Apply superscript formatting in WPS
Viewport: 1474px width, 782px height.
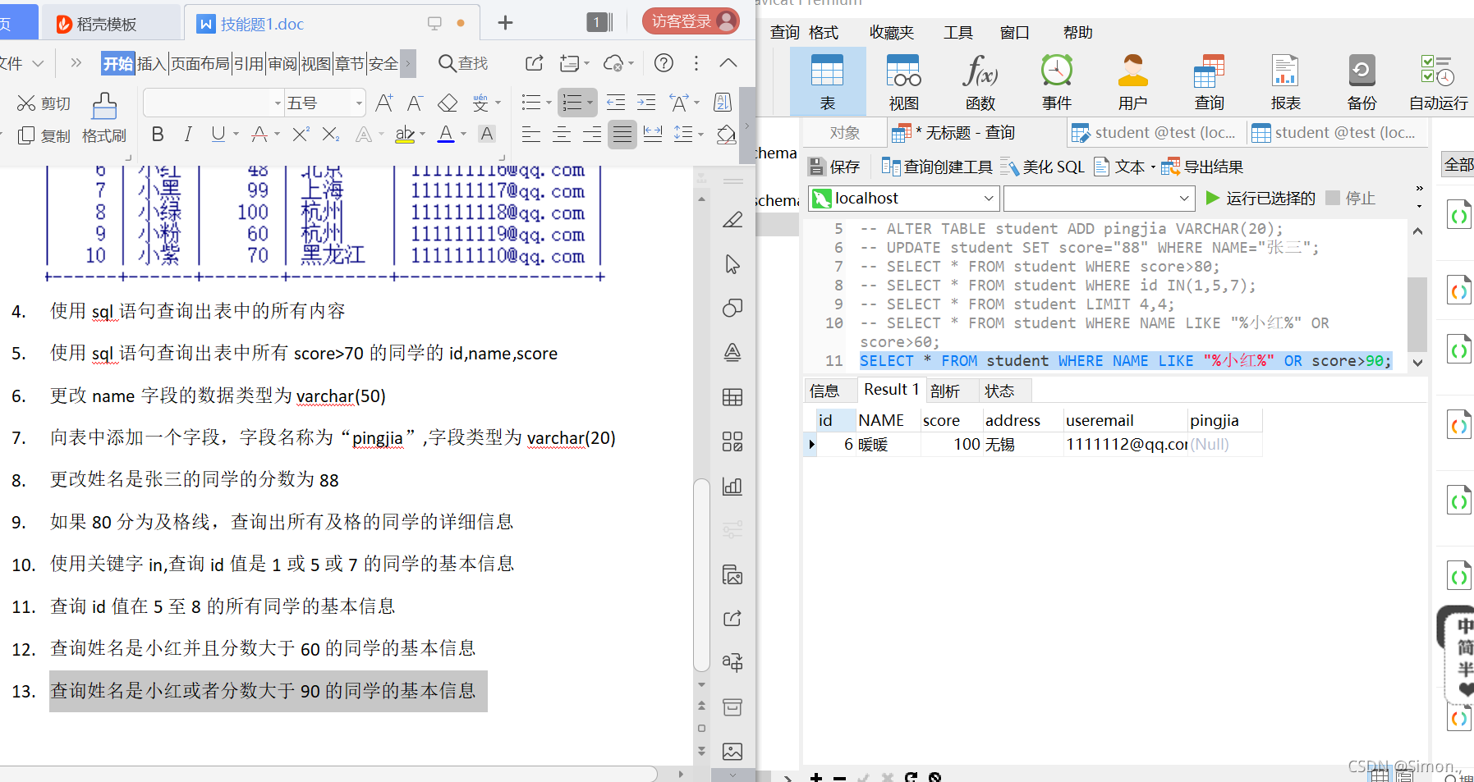pyautogui.click(x=301, y=134)
